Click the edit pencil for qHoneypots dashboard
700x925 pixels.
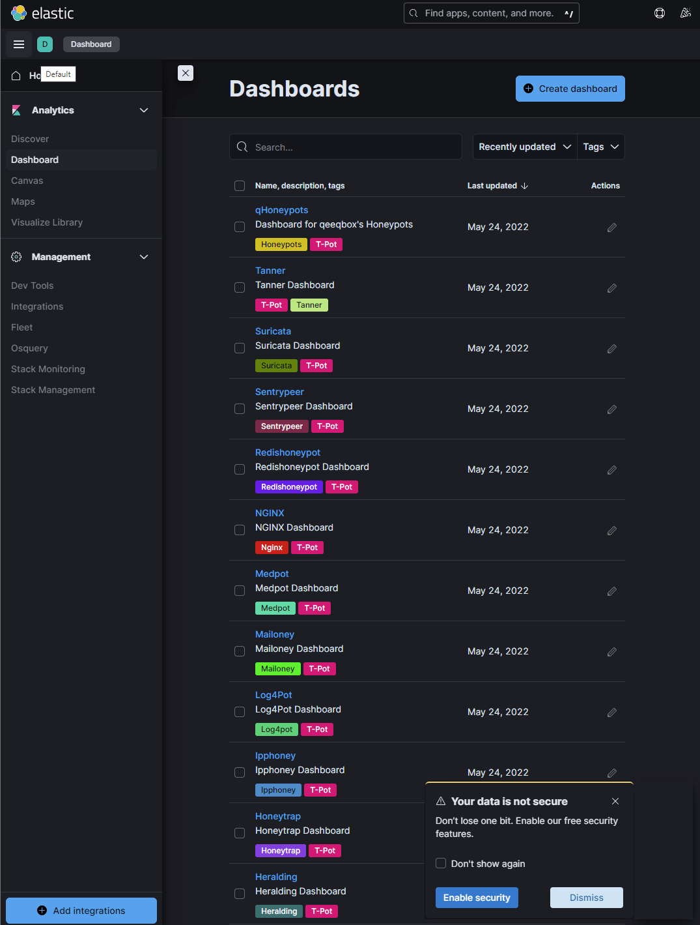click(x=611, y=228)
